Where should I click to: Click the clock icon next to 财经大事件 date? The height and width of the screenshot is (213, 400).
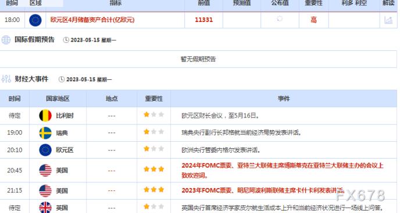tap(62, 79)
